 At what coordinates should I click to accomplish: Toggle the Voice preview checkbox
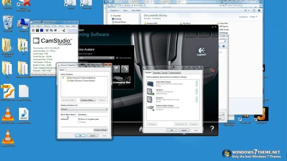click(x=117, y=58)
